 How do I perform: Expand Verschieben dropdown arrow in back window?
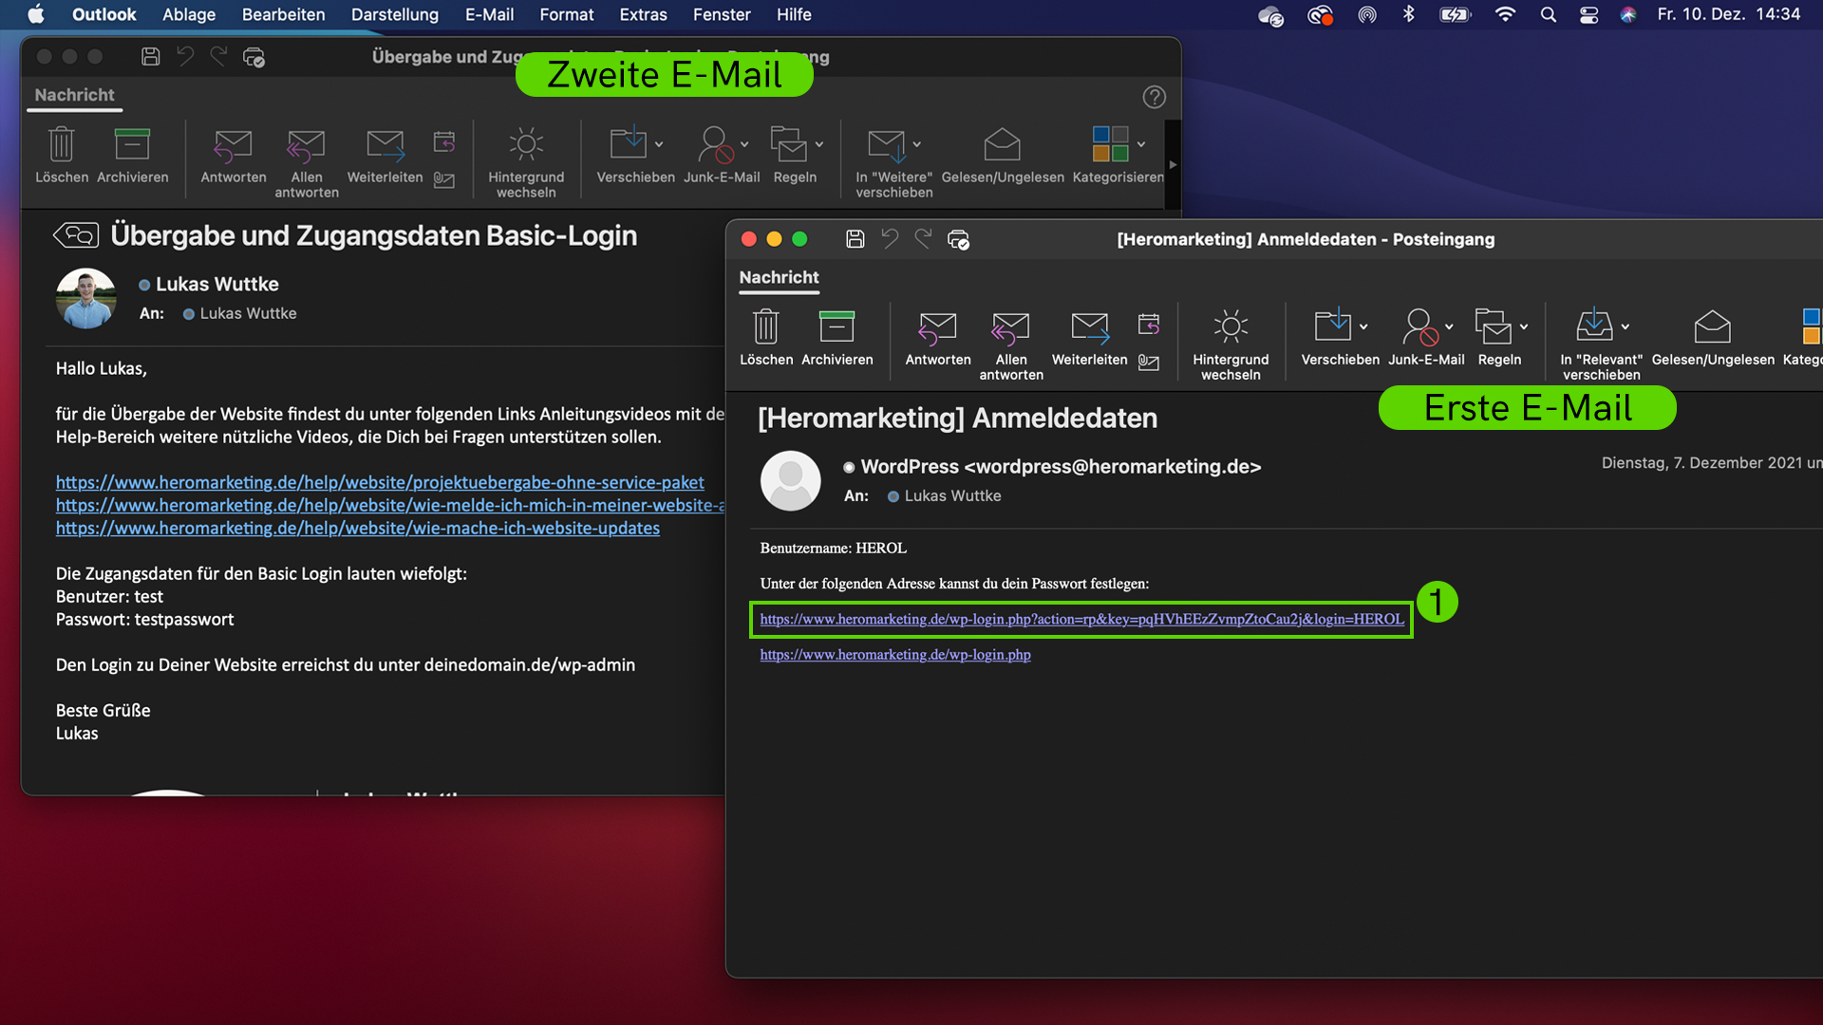pyautogui.click(x=659, y=144)
